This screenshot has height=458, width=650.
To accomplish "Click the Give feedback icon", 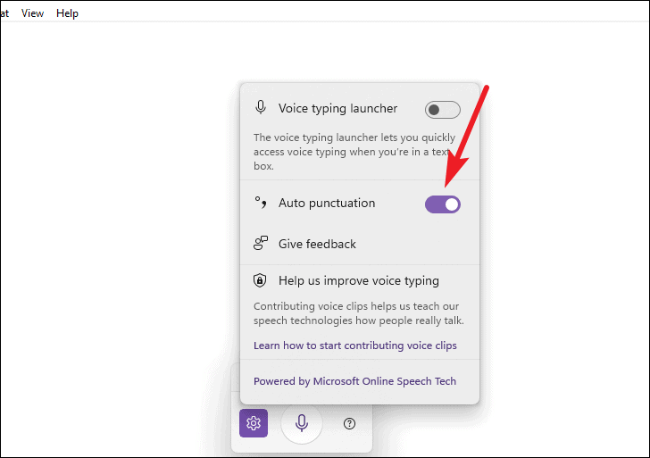I will pos(261,244).
